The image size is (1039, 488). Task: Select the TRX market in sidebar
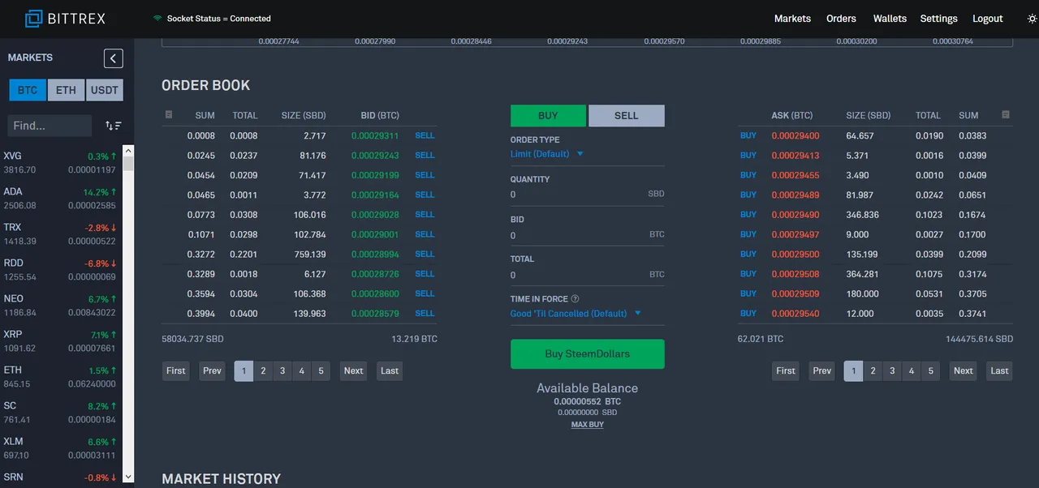tap(61, 234)
